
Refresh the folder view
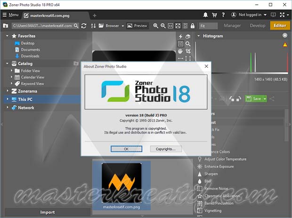[84, 26]
